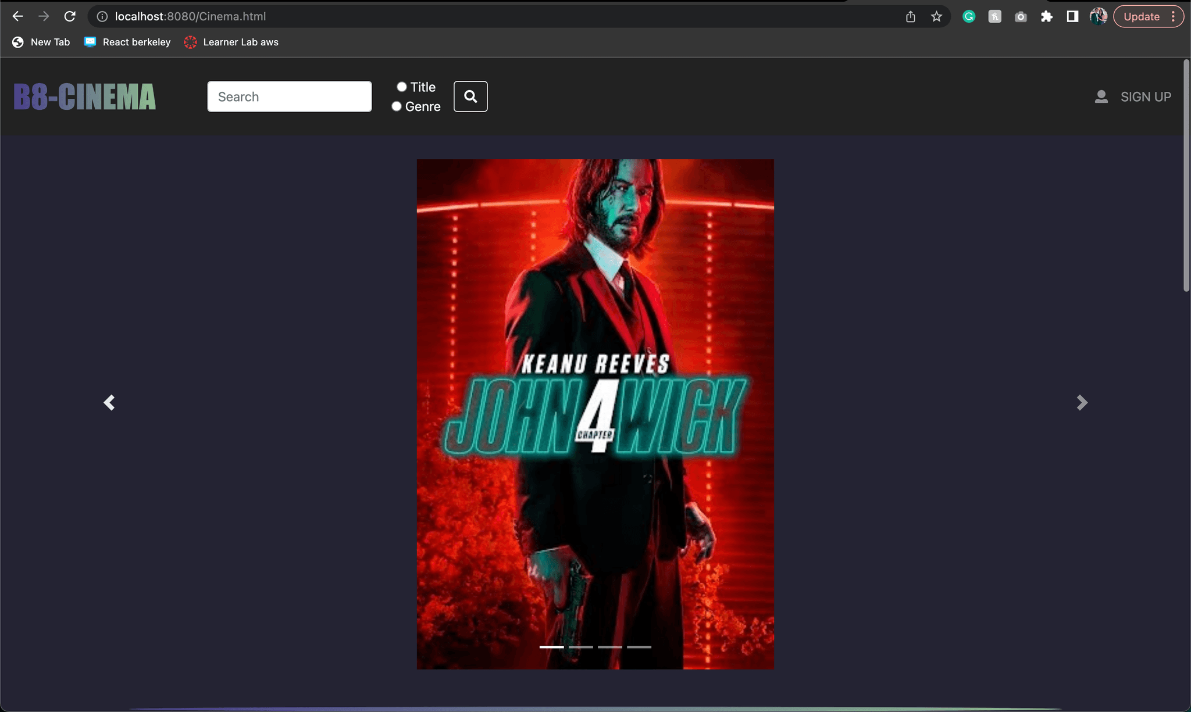Click the John Wick 4 poster image
The image size is (1191, 712).
pyautogui.click(x=595, y=414)
